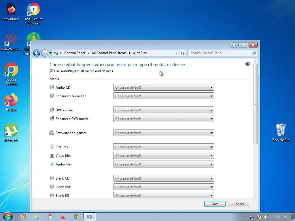The image size is (295, 221).
Task: Click the Refresh button beside address bar
Action: [x=182, y=53]
